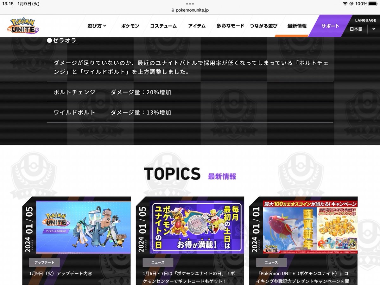The height and width of the screenshot is (285, 380).
Task: Open the 最新情報 menu item
Action: pos(297,26)
